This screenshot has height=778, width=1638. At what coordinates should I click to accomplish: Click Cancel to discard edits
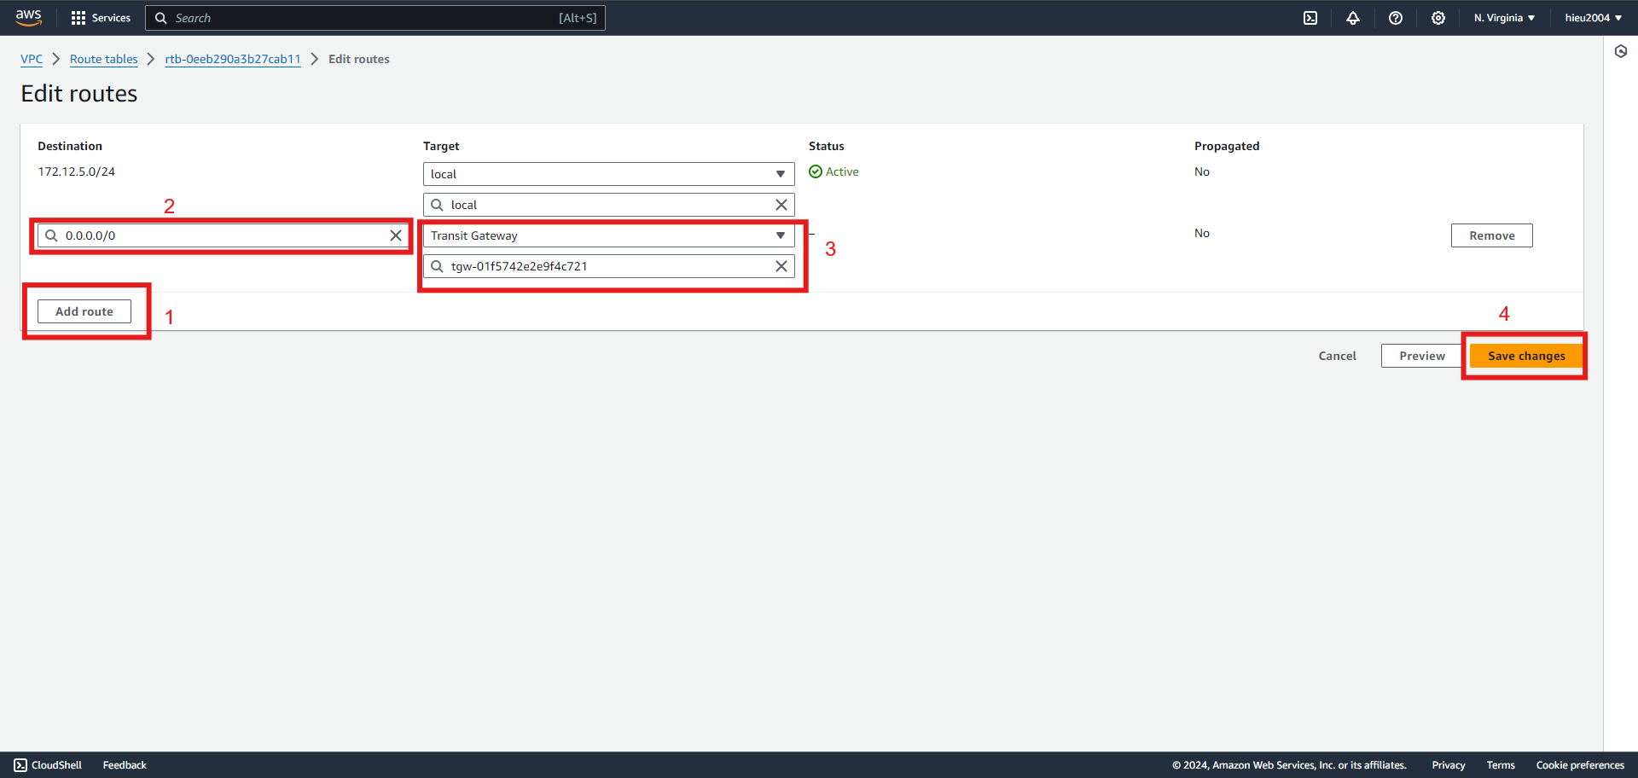(x=1337, y=356)
